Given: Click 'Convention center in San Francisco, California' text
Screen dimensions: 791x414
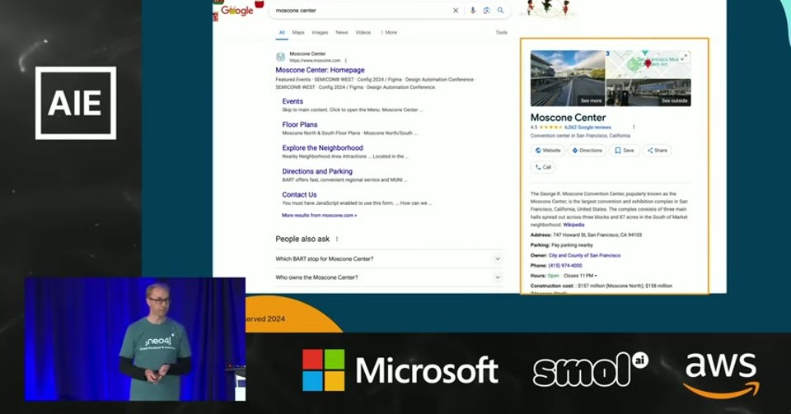Looking at the screenshot, I should 580,136.
